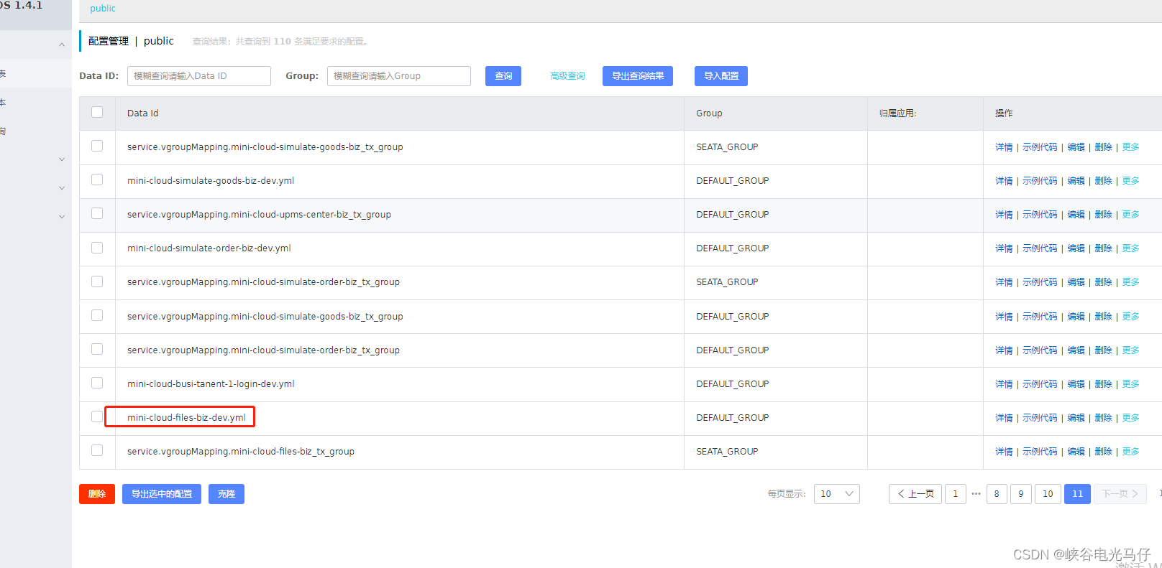The height and width of the screenshot is (568, 1162).
Task: Select the checkbox for mini-cloud-files-biz-dev.yml
Action: (97, 416)
